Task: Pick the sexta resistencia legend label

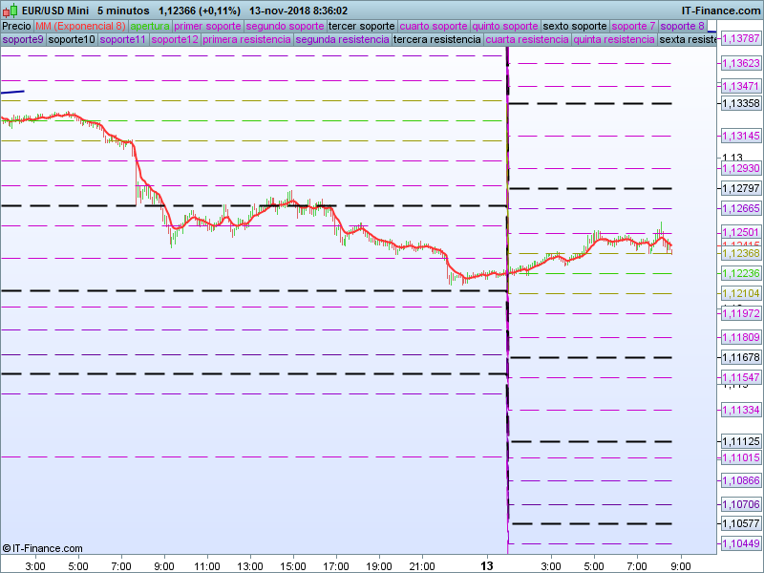Action: coord(688,39)
